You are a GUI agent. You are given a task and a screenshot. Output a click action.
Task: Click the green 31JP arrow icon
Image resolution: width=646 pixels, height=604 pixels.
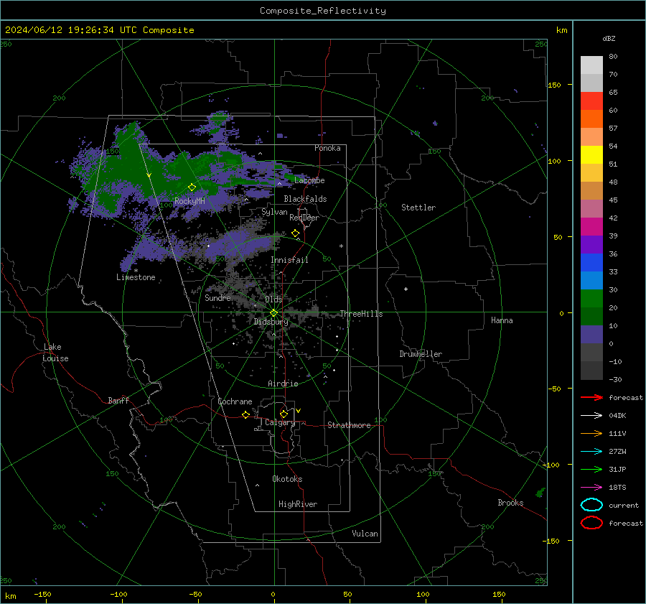click(591, 469)
